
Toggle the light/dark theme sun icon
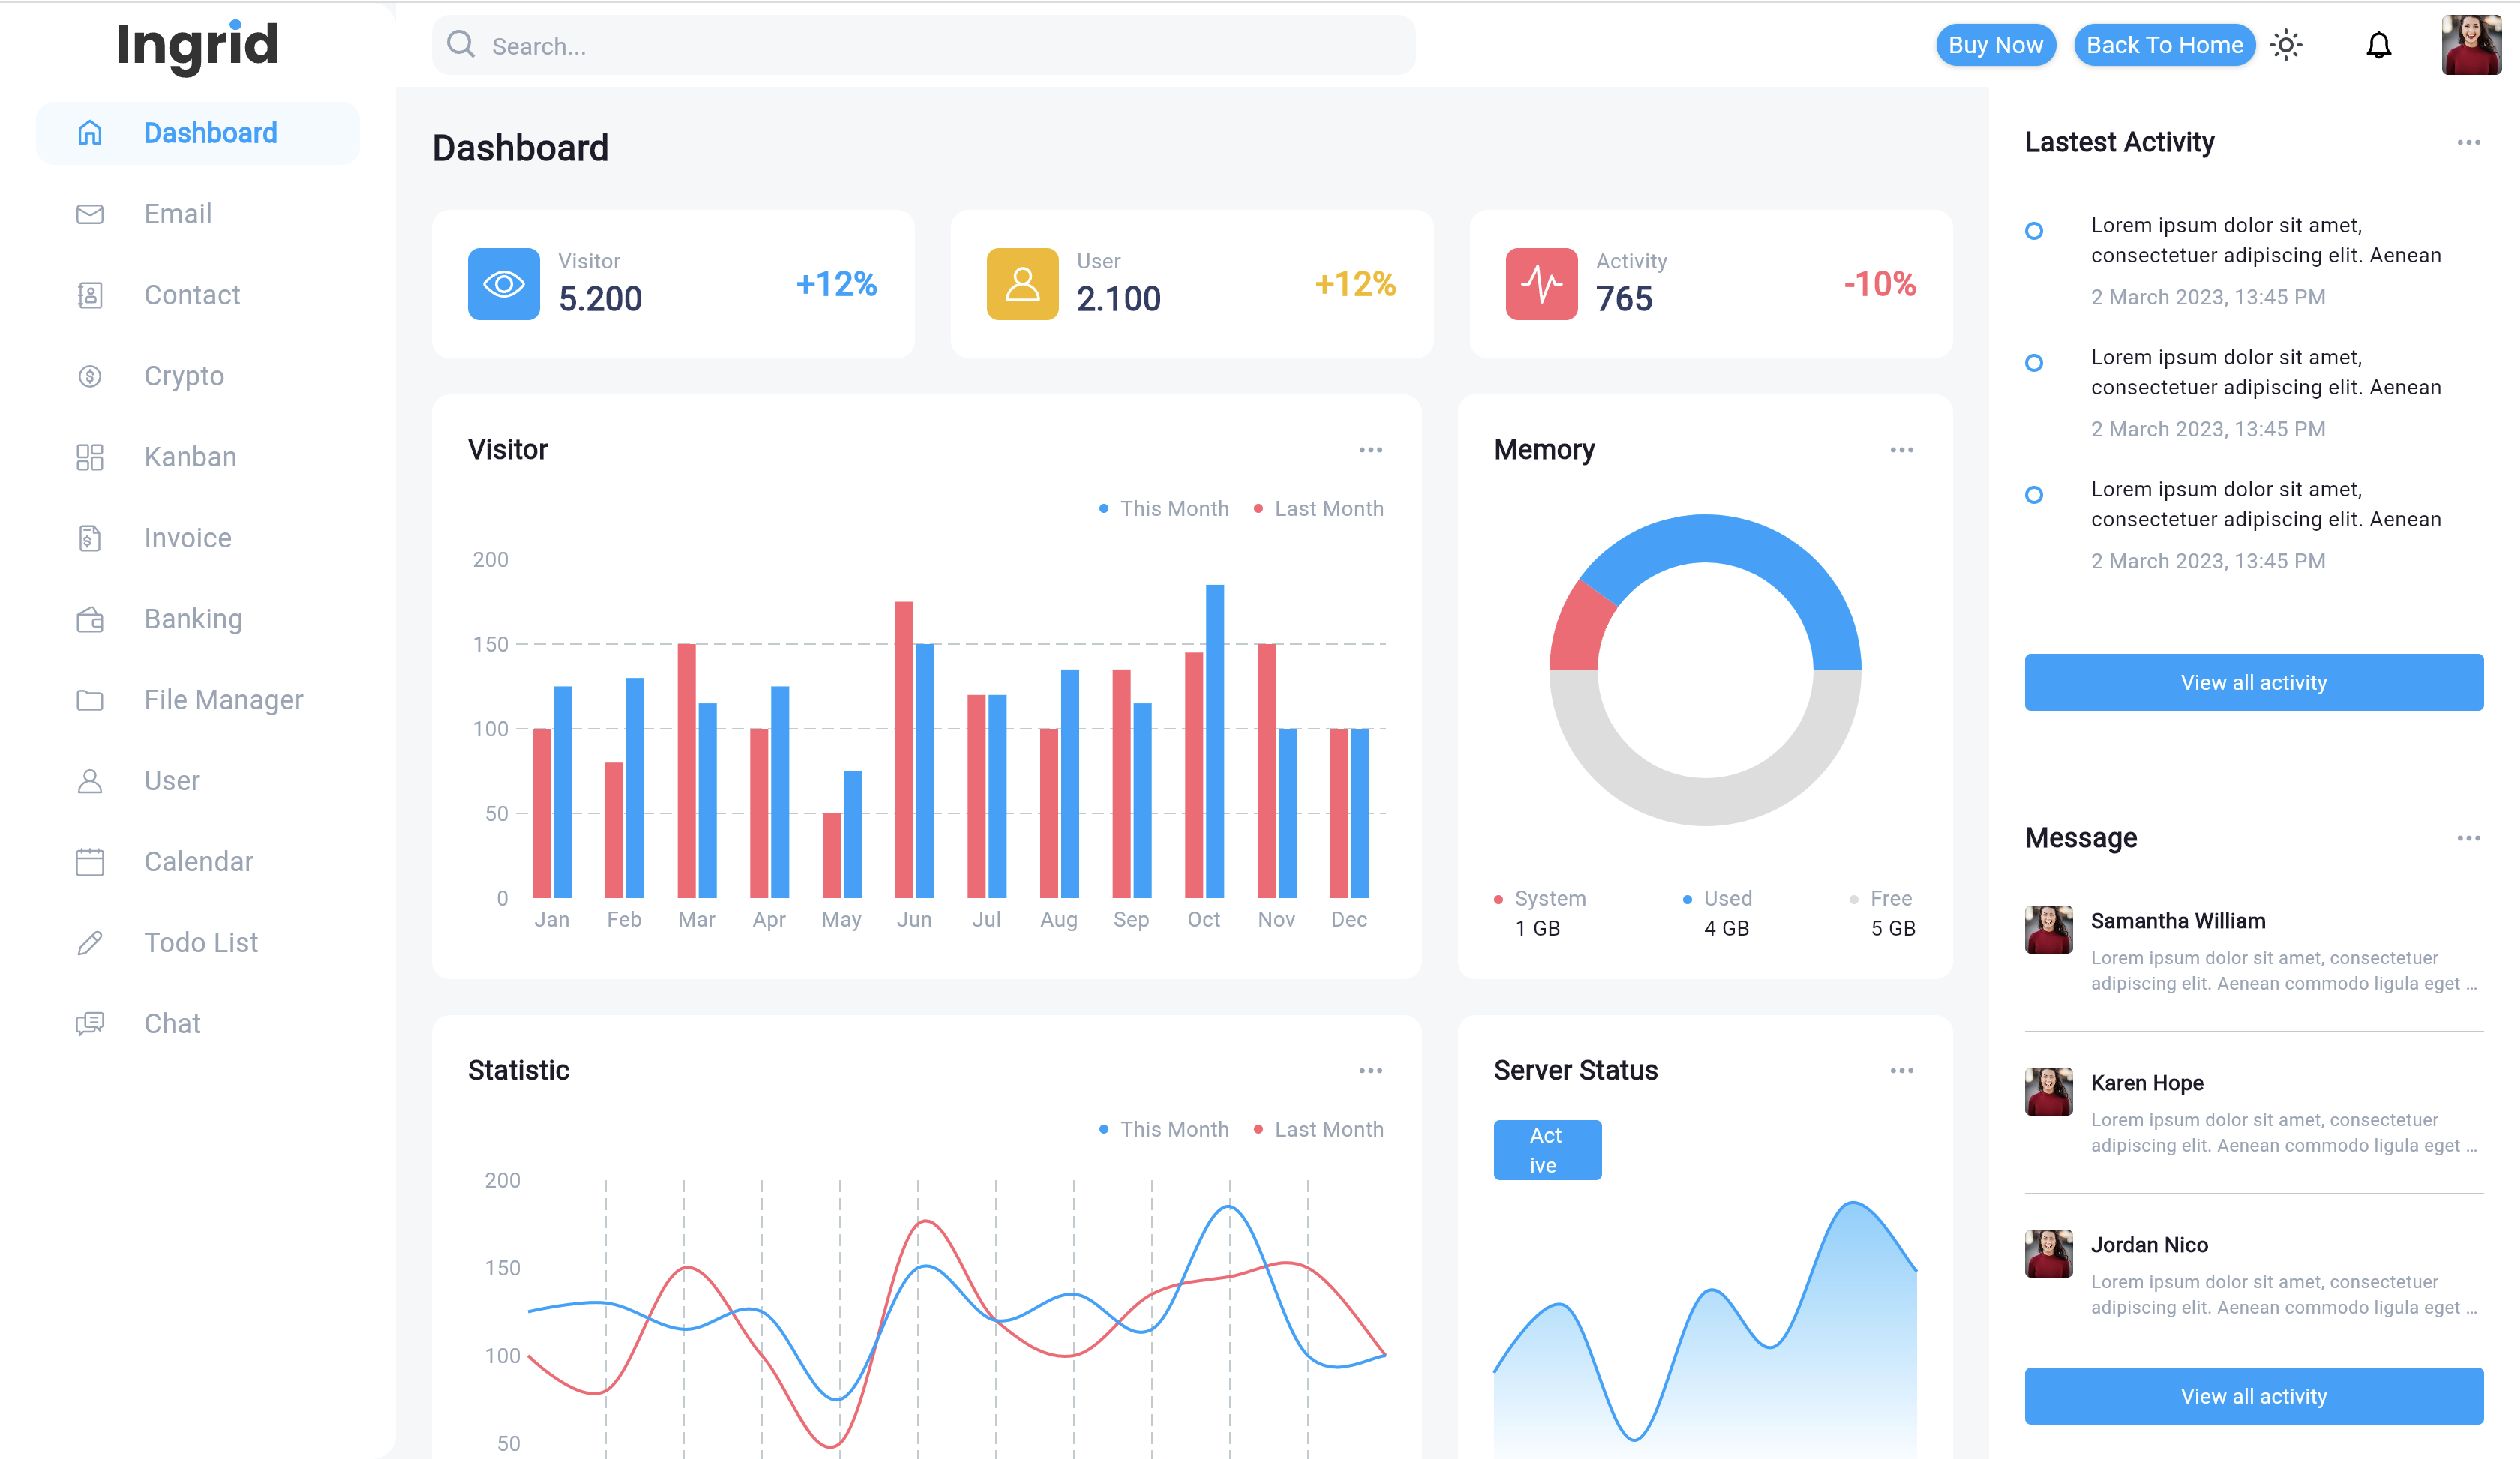point(2287,45)
